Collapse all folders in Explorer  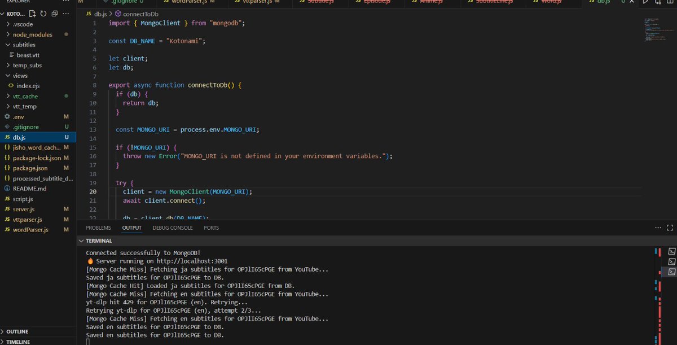coord(54,14)
